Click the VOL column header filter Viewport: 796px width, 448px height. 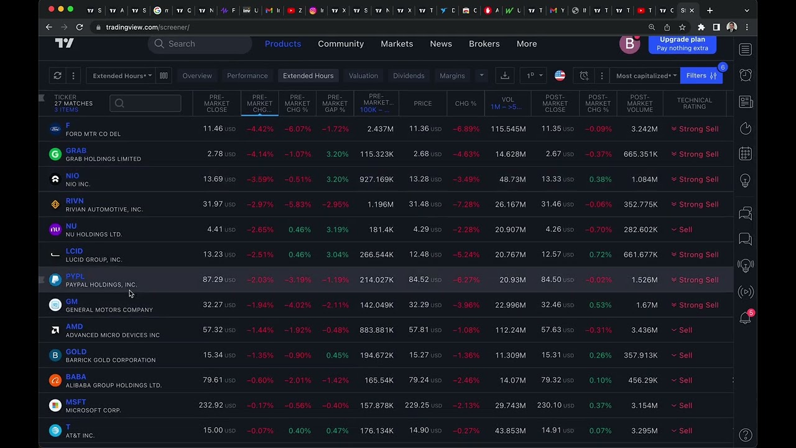click(x=507, y=103)
